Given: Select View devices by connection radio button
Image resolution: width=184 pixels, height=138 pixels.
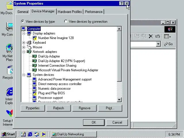Looking at the screenshot, I should (66, 21).
